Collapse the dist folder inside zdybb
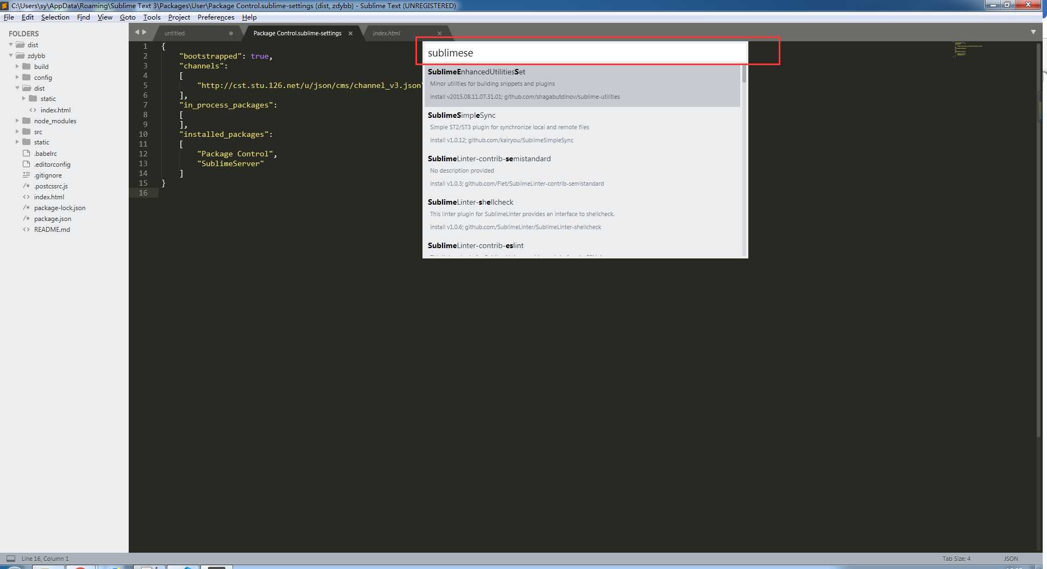The image size is (1047, 569). 17,88
